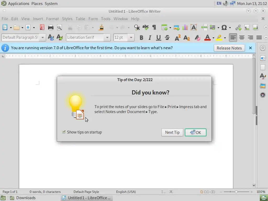Open the sidebar Navigator compass icon

(x=263, y=95)
